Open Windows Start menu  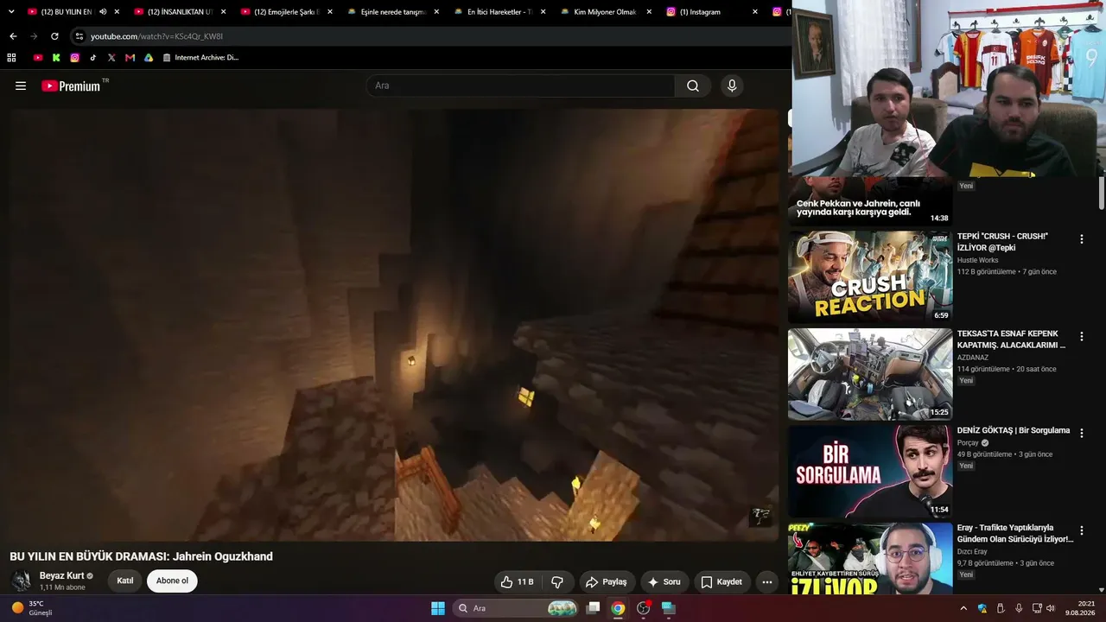coord(438,608)
